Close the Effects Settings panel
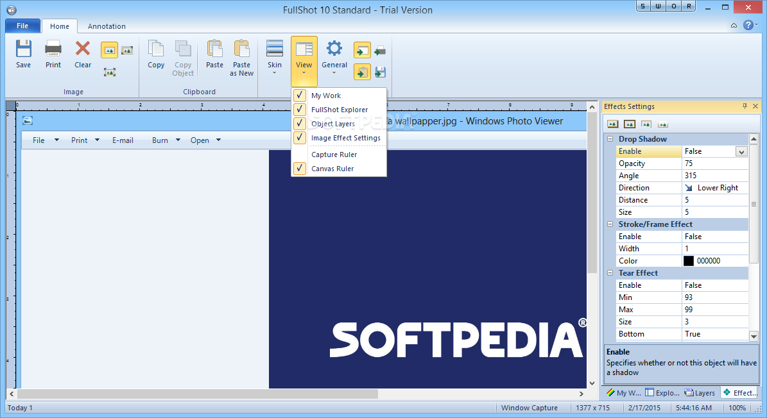This screenshot has width=767, height=418. point(755,106)
